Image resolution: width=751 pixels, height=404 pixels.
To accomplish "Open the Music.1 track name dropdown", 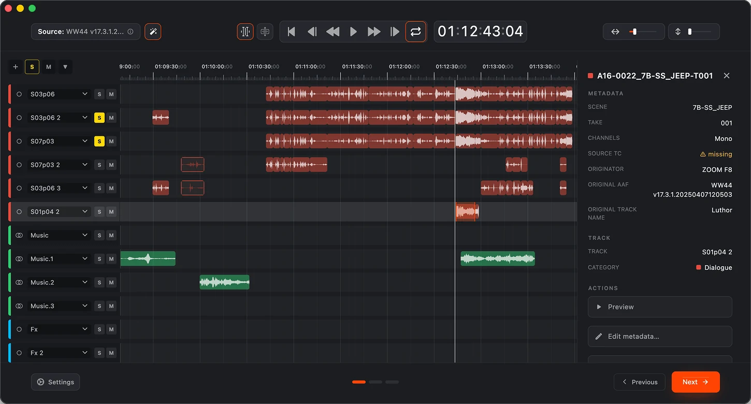I will 59,258.
